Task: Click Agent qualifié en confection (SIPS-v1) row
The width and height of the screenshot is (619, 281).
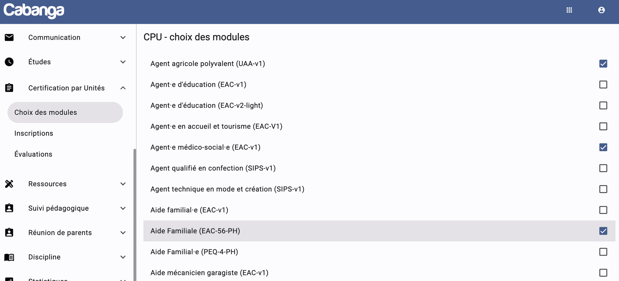Action: click(x=213, y=168)
